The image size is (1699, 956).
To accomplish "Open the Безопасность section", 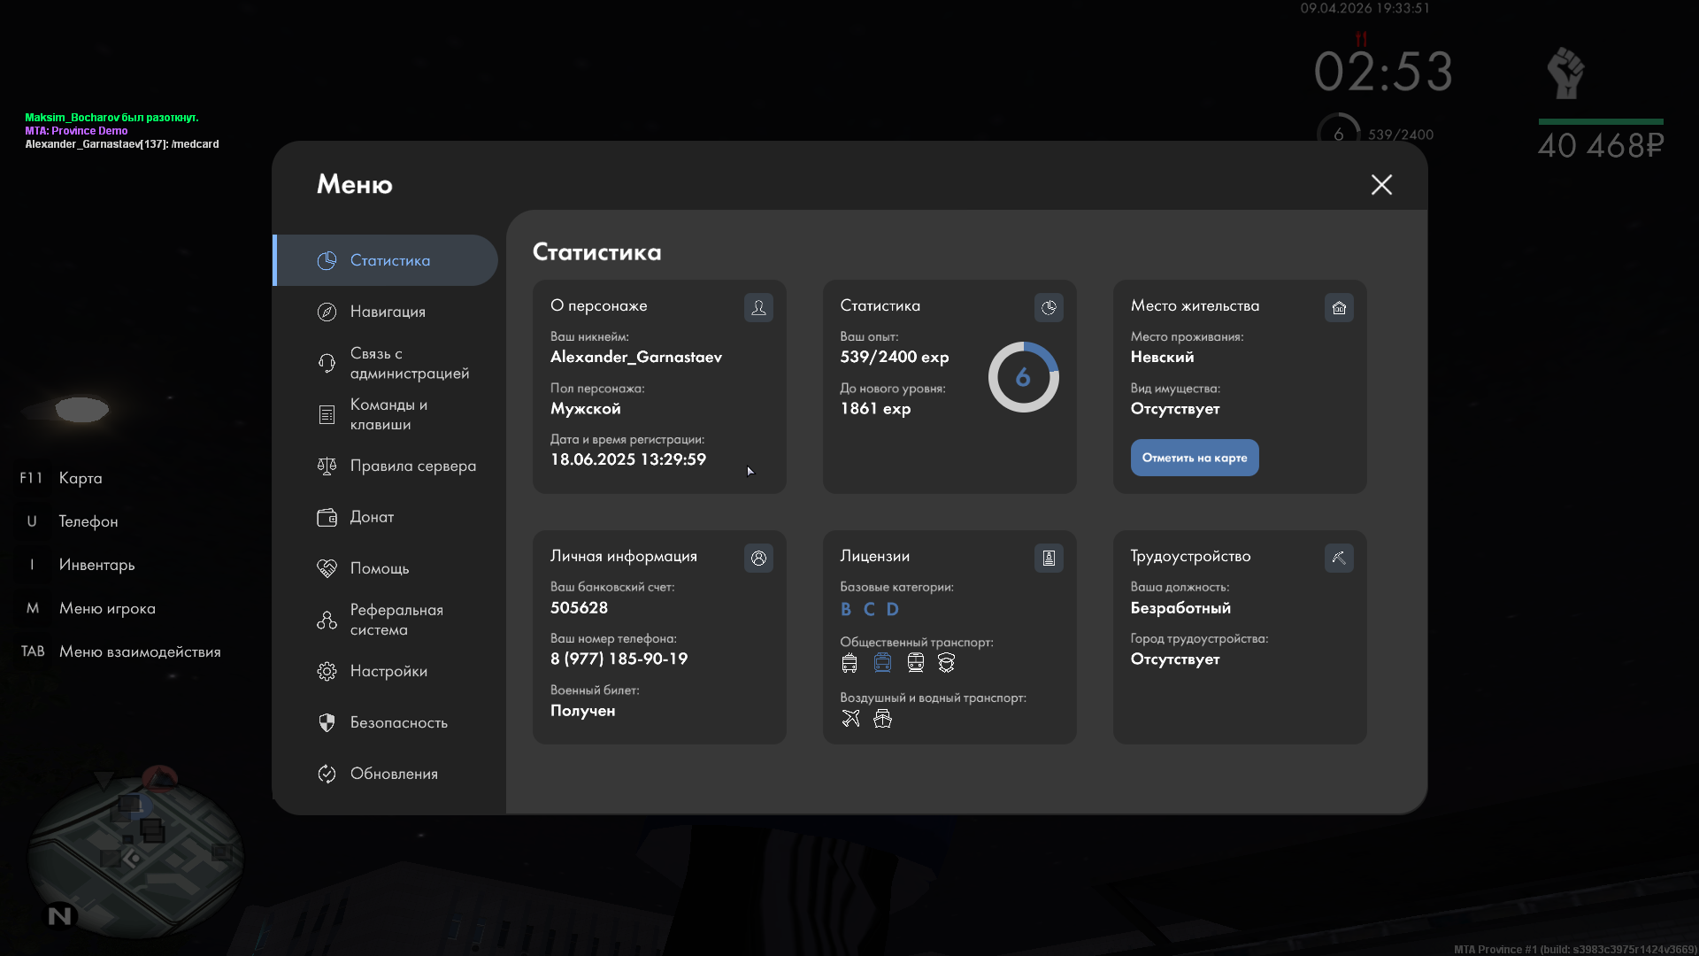I will pyautogui.click(x=398, y=722).
